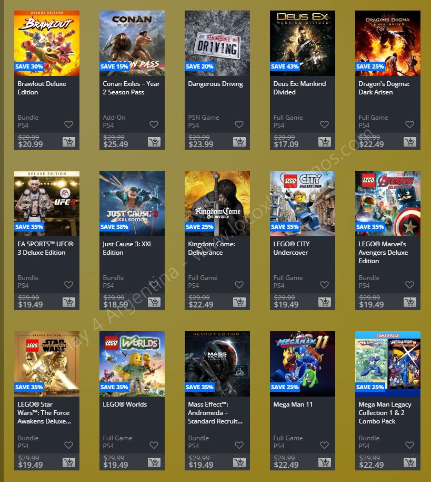
Task: Toggle wishlist heart for EA SPORTS UFC 3
Action: 69,285
